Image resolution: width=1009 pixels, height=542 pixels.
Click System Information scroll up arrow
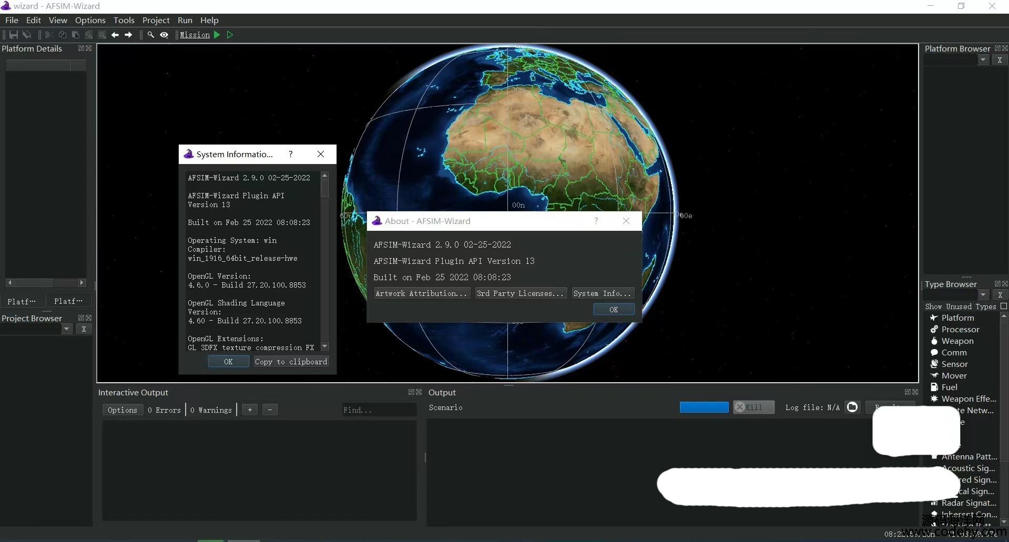tap(324, 175)
